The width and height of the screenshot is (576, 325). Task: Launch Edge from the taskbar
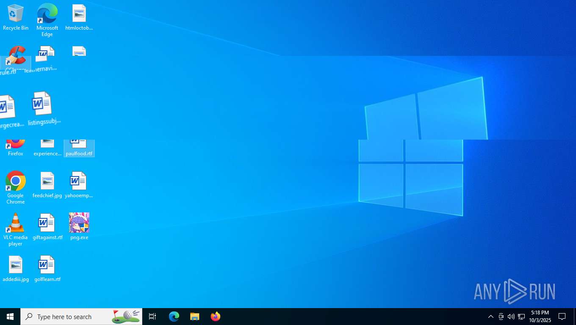point(174,317)
